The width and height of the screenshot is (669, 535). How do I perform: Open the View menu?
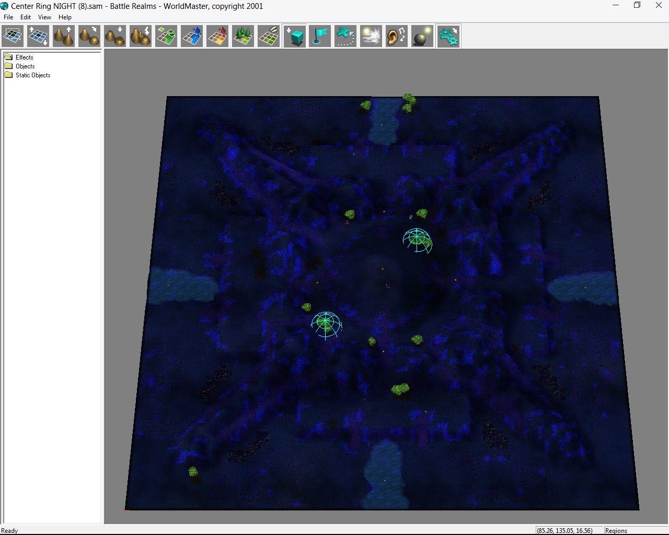pos(44,17)
